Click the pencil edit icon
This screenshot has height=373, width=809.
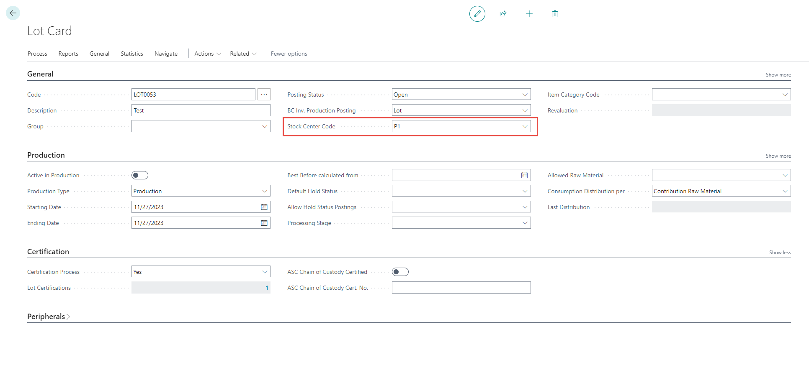pos(477,14)
